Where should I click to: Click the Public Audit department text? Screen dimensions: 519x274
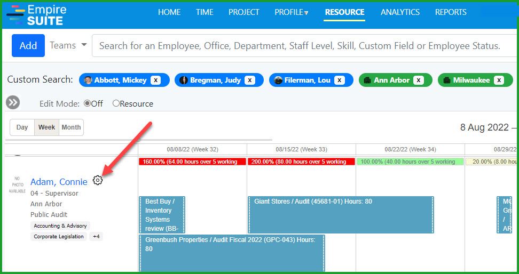49,215
